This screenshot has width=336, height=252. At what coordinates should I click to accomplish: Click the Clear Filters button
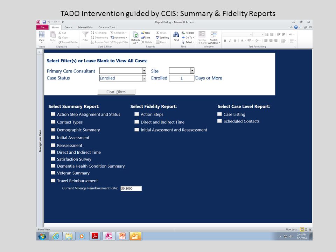116,92
